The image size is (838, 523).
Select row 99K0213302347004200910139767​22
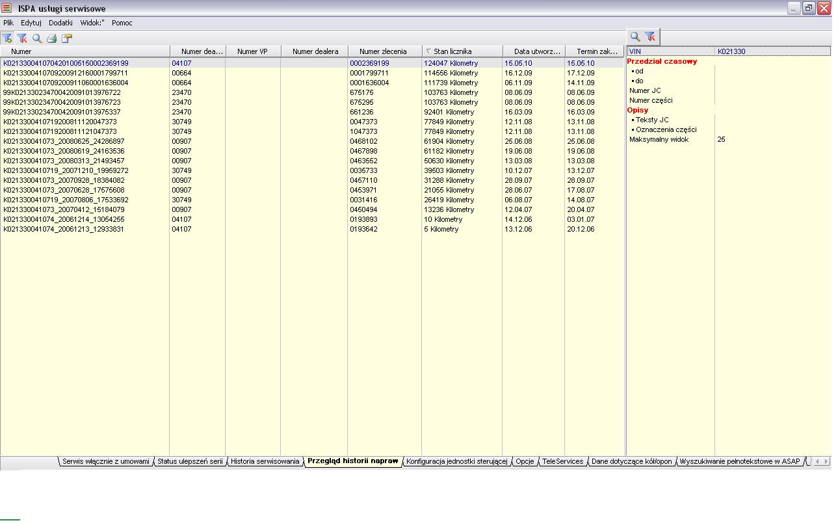[x=312, y=92]
